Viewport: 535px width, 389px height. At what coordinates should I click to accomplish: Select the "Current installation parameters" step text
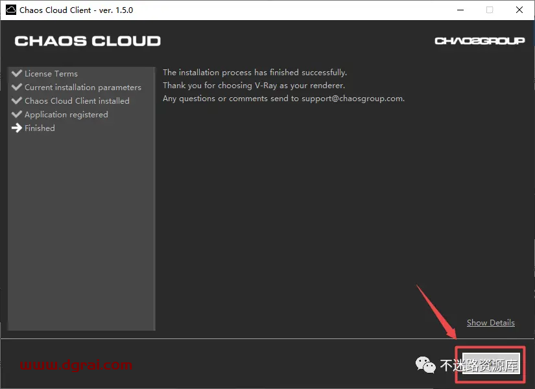(83, 88)
